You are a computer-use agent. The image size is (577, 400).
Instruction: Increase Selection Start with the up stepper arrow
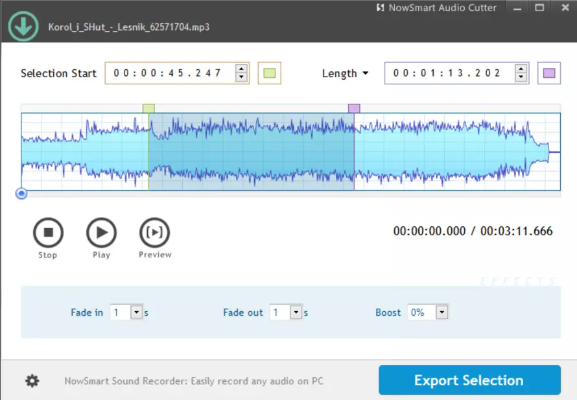(241, 69)
